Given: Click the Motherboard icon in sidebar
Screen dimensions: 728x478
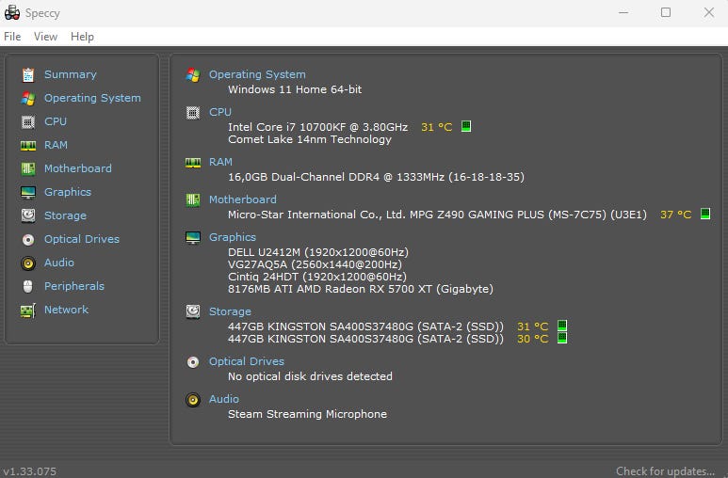Looking at the screenshot, I should [x=28, y=169].
